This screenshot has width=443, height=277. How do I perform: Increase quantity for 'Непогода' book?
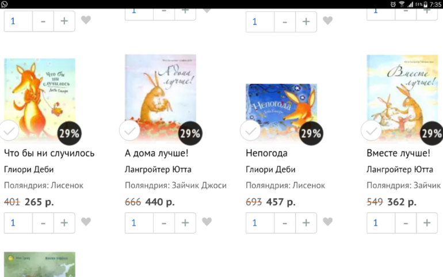pyautogui.click(x=306, y=223)
